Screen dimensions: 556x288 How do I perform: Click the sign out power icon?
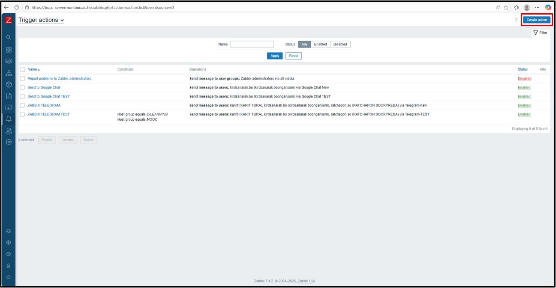pos(8,277)
